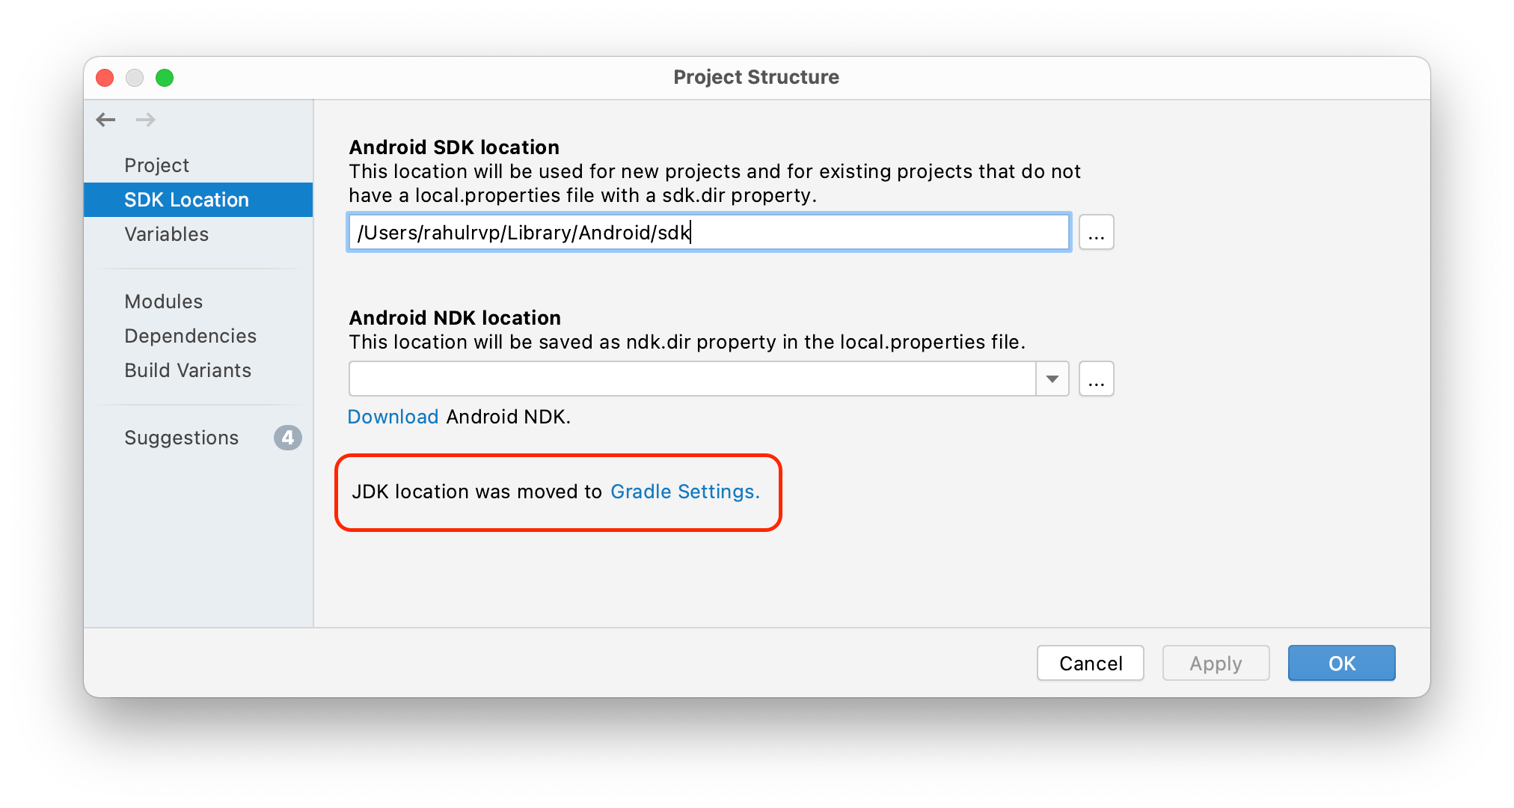Open the NDK location file browser
The width and height of the screenshot is (1514, 808).
tap(1096, 379)
